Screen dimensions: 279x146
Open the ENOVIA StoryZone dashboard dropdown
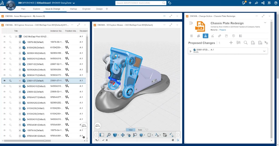(x=74, y=3)
